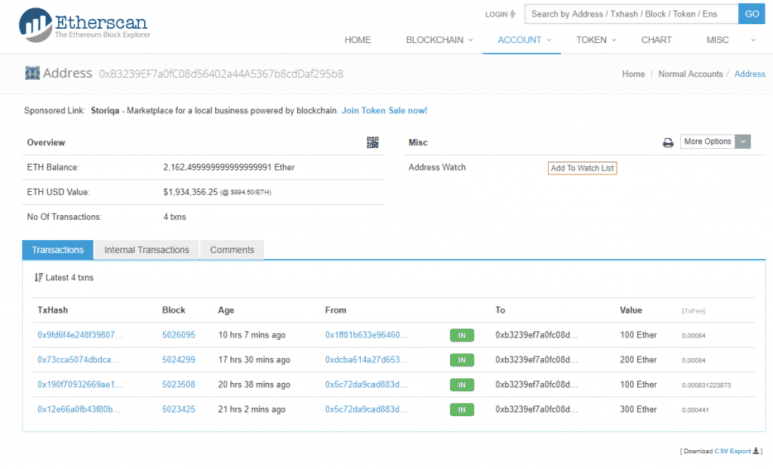Open transaction hash 0x12e66a0fb43f80b

tap(79, 409)
